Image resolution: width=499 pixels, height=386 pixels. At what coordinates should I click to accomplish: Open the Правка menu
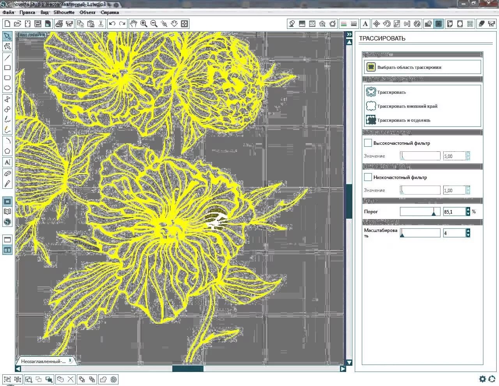(27, 12)
